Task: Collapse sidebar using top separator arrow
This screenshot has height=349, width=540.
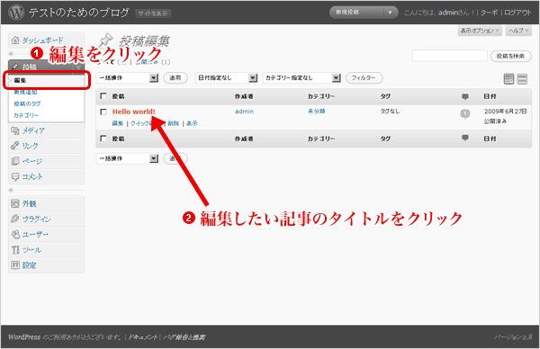Action: coord(11,53)
